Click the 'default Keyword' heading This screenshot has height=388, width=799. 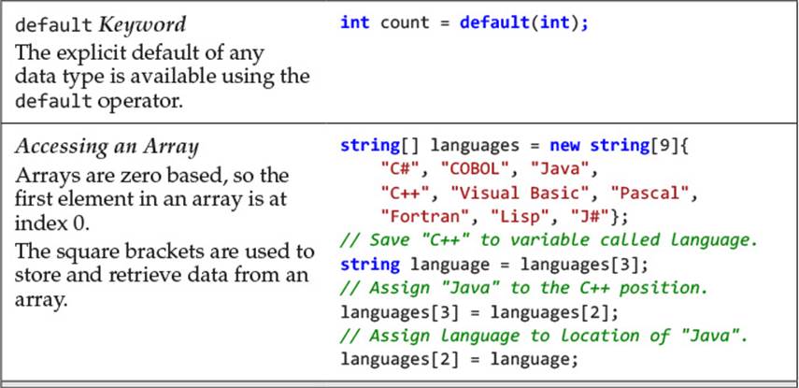click(x=100, y=24)
